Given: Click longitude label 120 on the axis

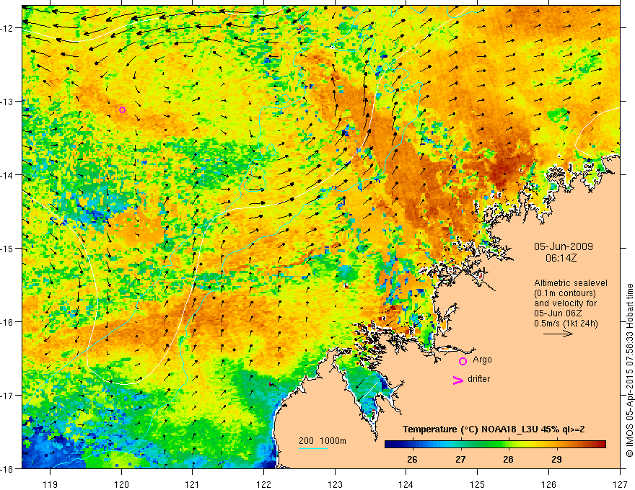Looking at the screenshot, I should 121,484.
